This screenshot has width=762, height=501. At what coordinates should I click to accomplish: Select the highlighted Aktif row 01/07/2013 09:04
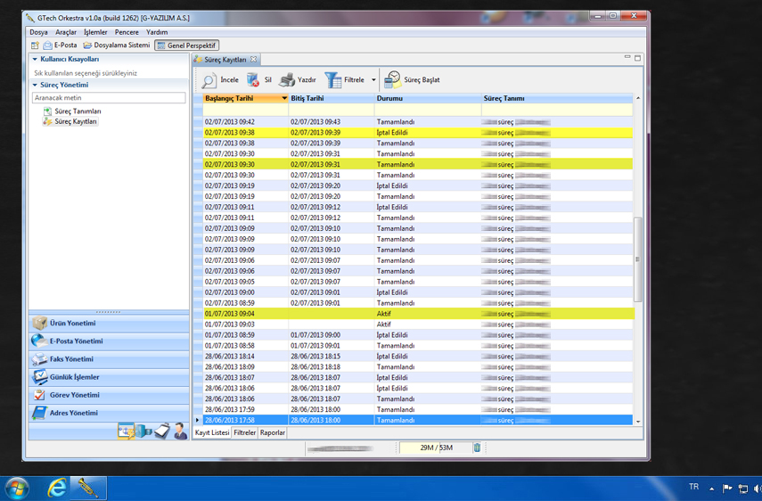coord(418,314)
